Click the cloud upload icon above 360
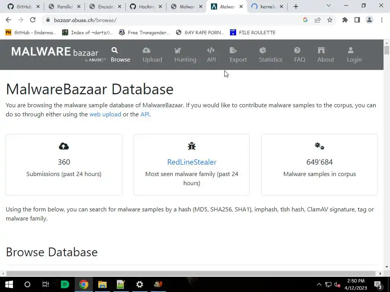Viewport: 390px width, 292px height. pyautogui.click(x=64, y=146)
